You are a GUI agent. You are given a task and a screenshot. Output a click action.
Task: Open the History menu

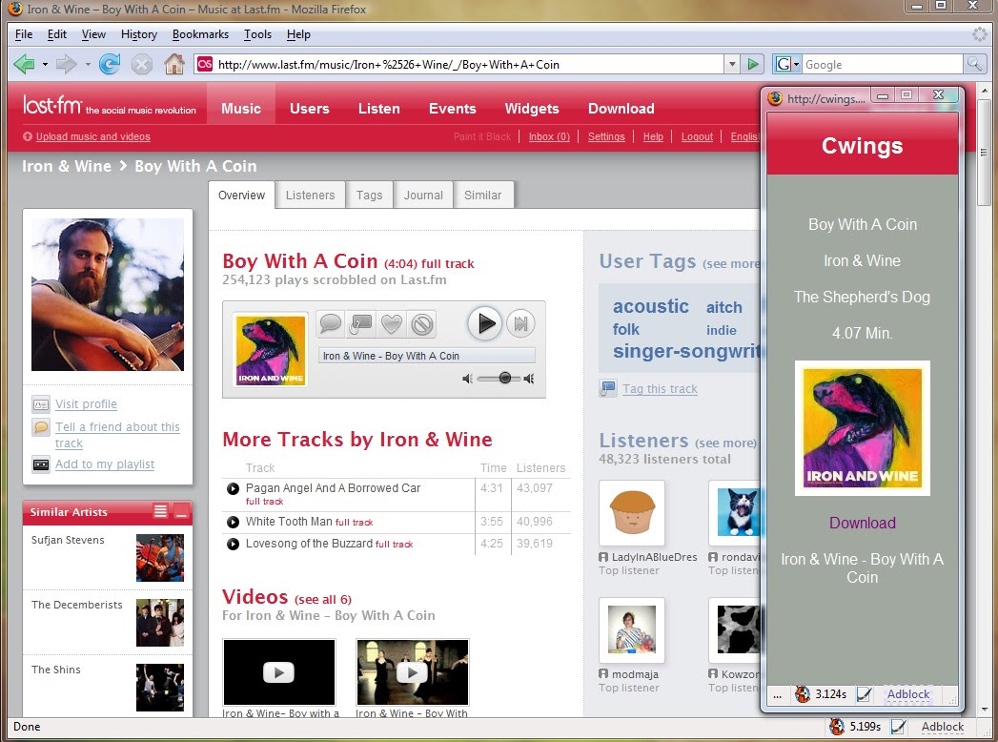(x=139, y=34)
